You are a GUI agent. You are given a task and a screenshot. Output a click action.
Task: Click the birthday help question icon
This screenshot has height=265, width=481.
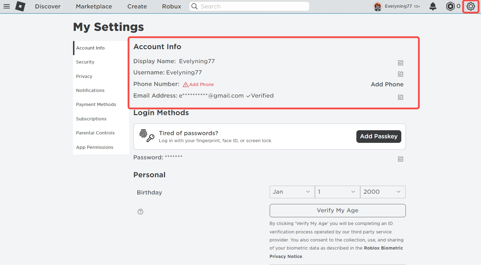[140, 212]
